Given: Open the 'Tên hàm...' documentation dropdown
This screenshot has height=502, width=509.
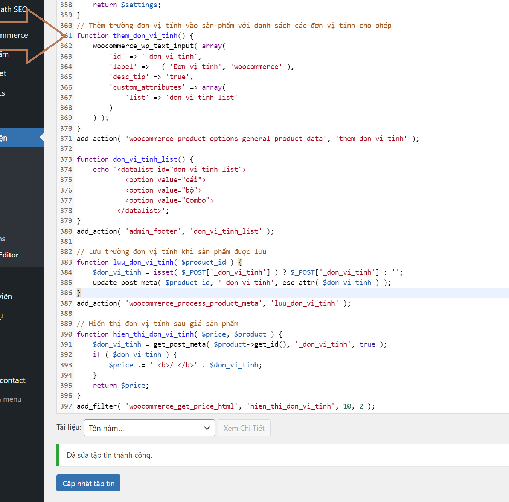Looking at the screenshot, I should point(149,428).
